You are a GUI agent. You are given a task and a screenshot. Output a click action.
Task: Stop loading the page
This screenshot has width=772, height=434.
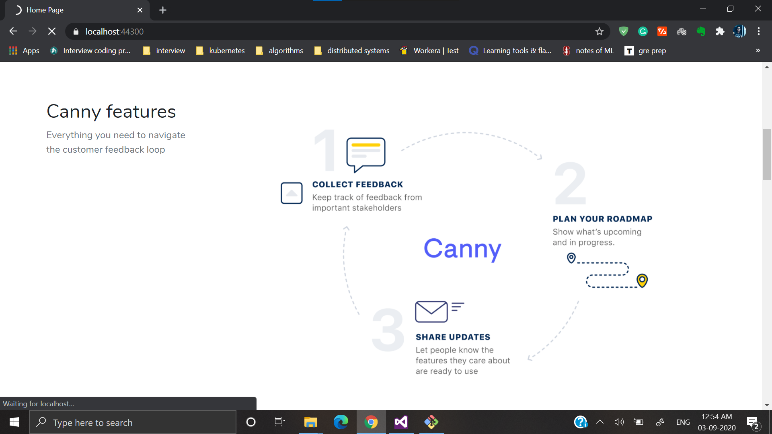tap(52, 31)
